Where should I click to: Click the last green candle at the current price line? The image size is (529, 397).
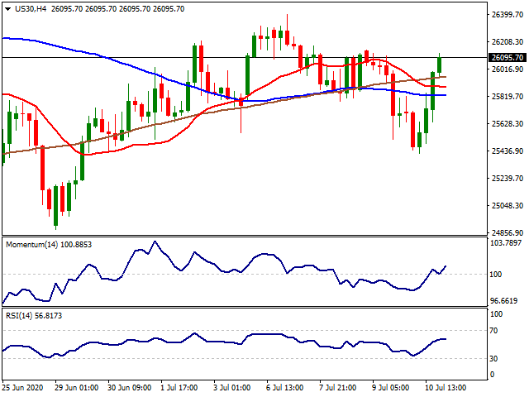(439, 65)
